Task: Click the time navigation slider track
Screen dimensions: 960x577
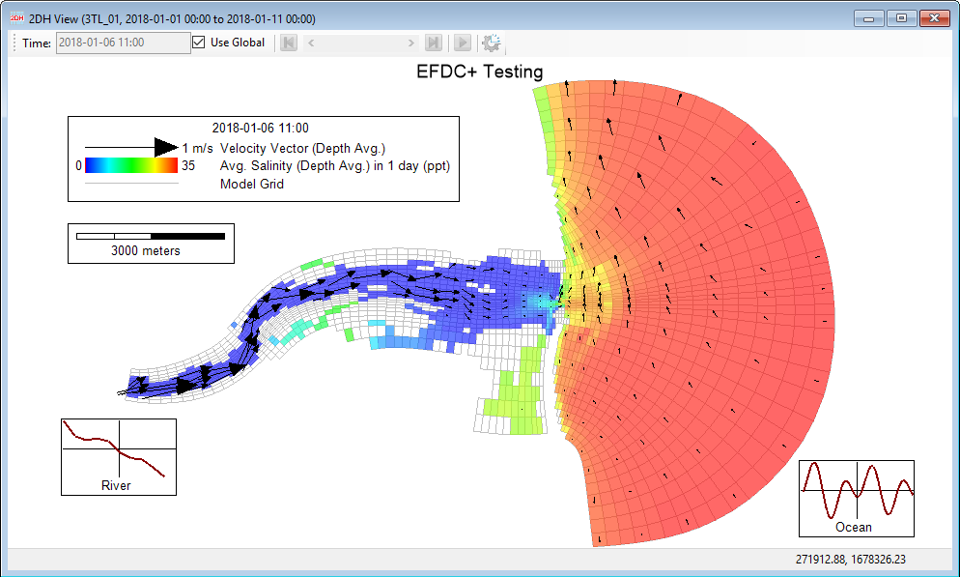Action: pyautogui.click(x=362, y=43)
